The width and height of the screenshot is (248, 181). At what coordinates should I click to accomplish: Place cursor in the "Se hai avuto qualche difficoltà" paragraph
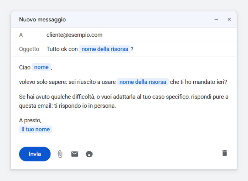[x=124, y=101]
